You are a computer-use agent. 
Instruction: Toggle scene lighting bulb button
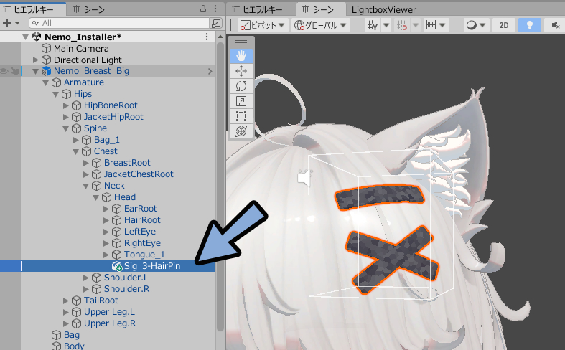coord(530,25)
